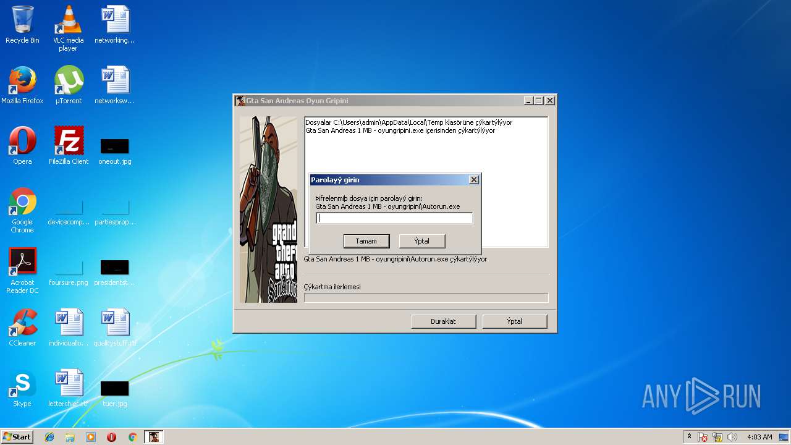791x445 pixels.
Task: Open Windows Explorer taskbar icon
Action: coord(70,437)
